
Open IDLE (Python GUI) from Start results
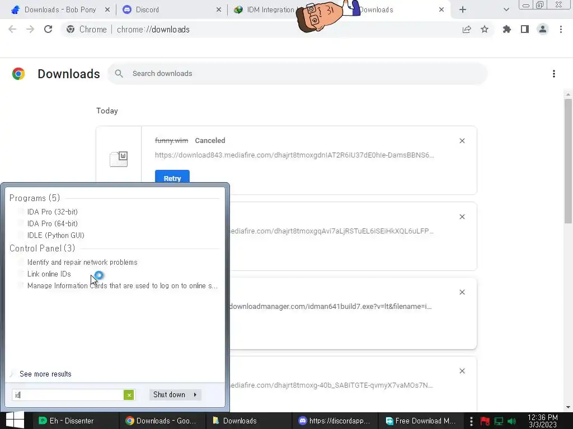[x=55, y=235]
